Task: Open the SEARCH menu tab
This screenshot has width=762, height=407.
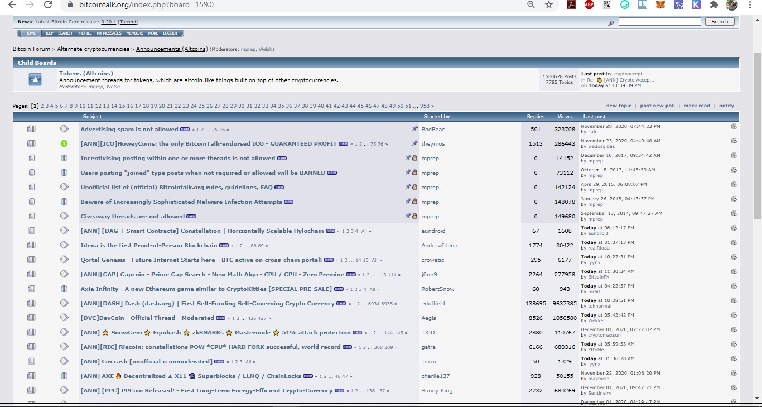Action: click(65, 33)
